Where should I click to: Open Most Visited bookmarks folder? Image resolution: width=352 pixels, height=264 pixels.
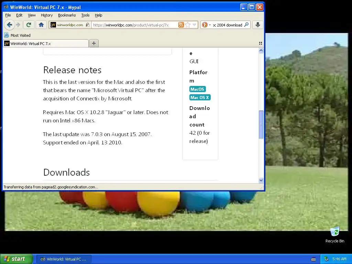point(17,35)
